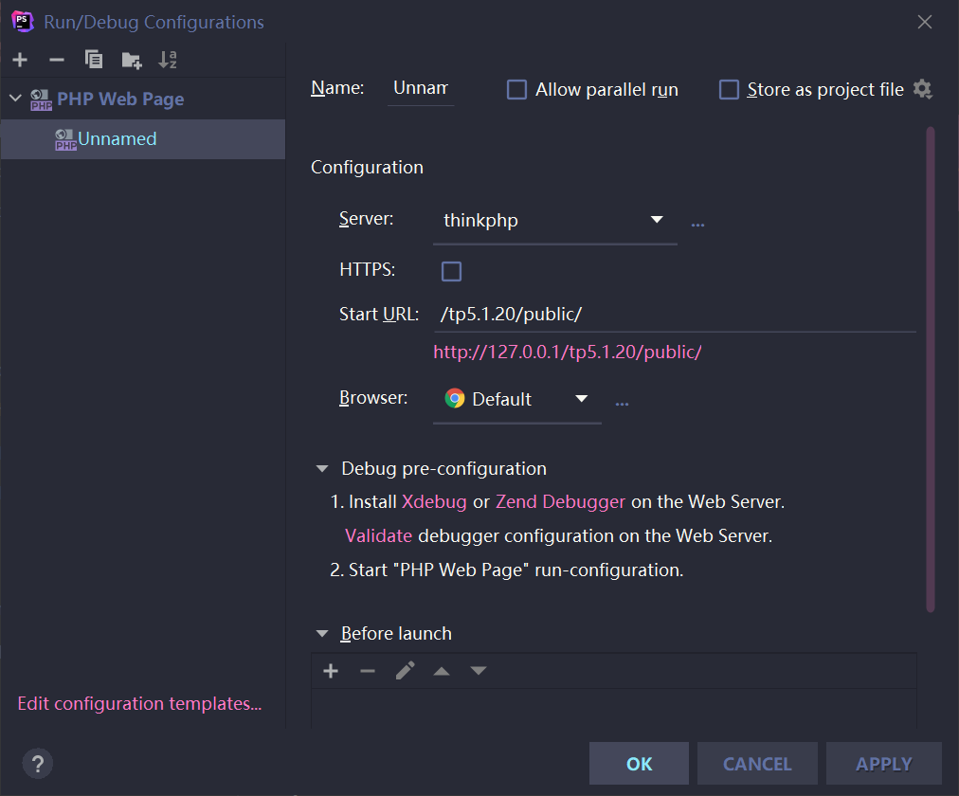Open the Xdebug link
This screenshot has height=796, width=959.
click(x=434, y=501)
